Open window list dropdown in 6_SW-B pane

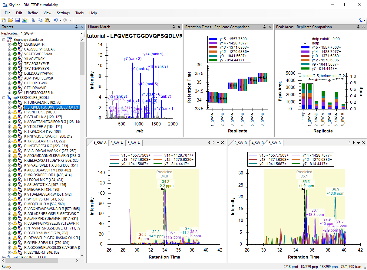(x=359, y=143)
